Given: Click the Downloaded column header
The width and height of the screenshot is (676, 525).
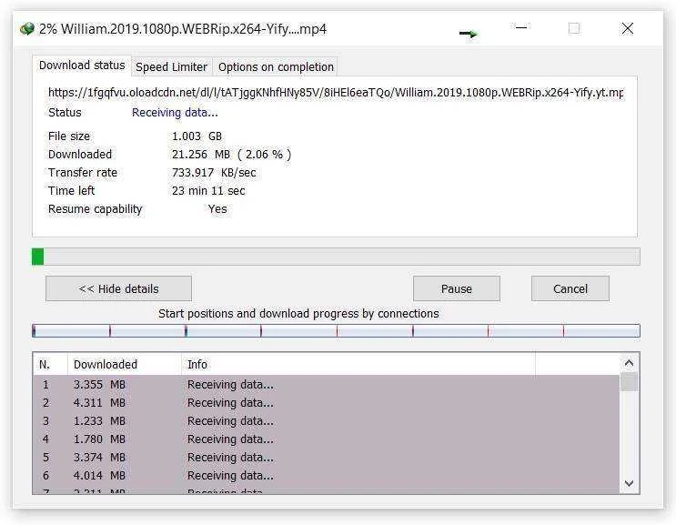Looking at the screenshot, I should point(124,365).
